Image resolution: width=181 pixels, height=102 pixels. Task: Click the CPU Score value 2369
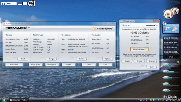pos(147,43)
